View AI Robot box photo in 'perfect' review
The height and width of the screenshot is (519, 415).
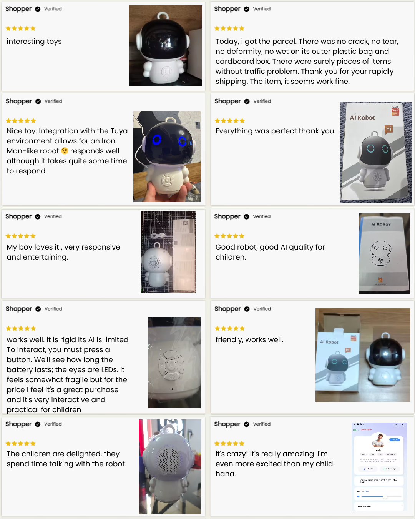pos(376,152)
